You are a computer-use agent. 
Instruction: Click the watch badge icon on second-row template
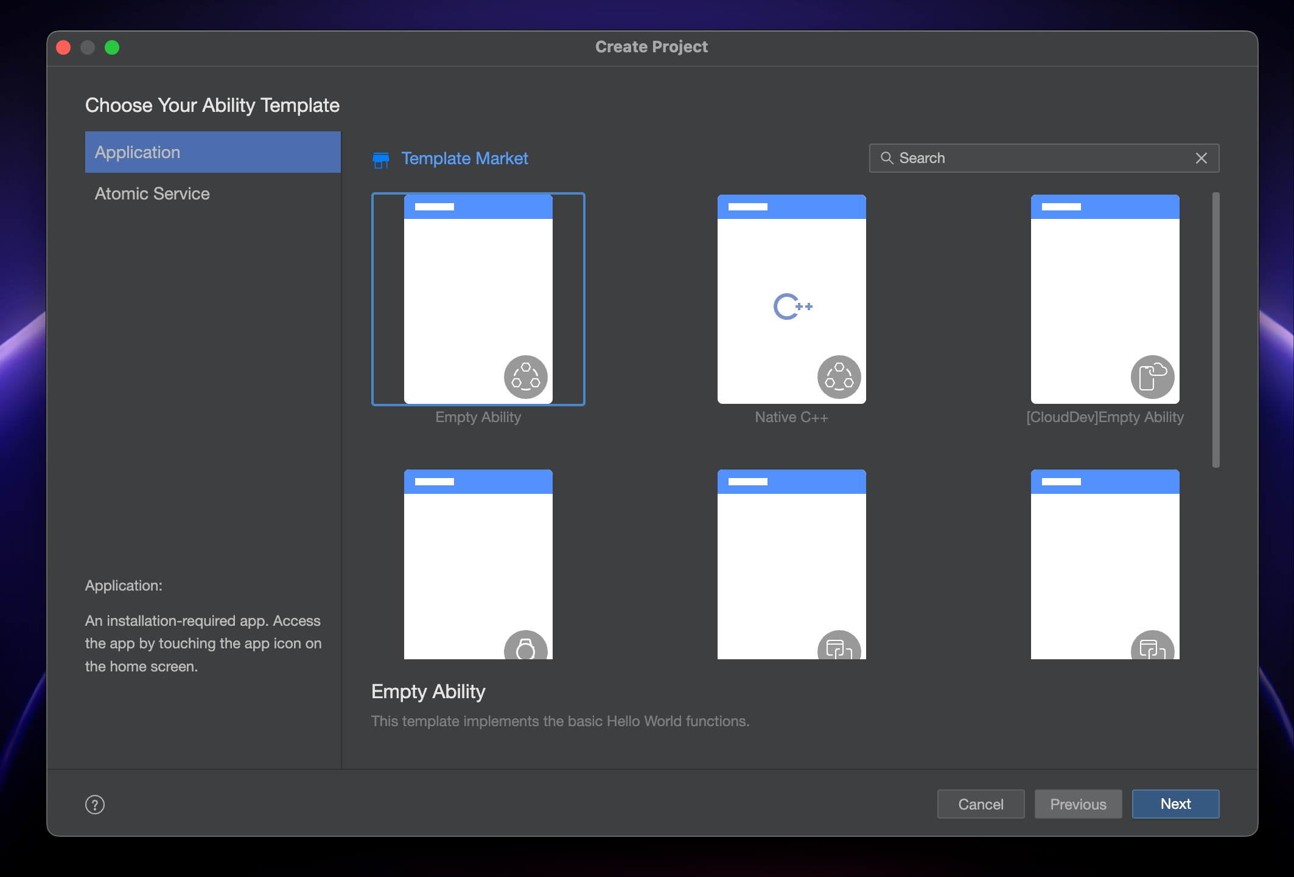[526, 645]
